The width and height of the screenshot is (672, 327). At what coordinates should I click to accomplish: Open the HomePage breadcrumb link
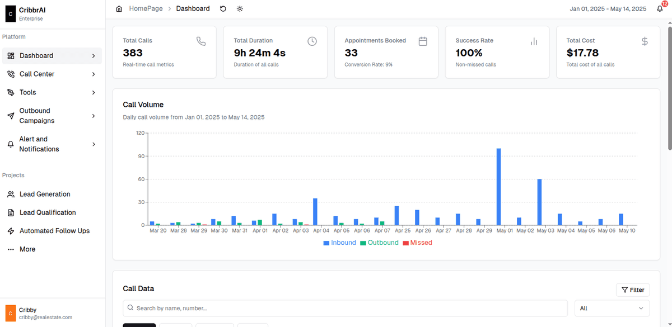pyautogui.click(x=146, y=9)
